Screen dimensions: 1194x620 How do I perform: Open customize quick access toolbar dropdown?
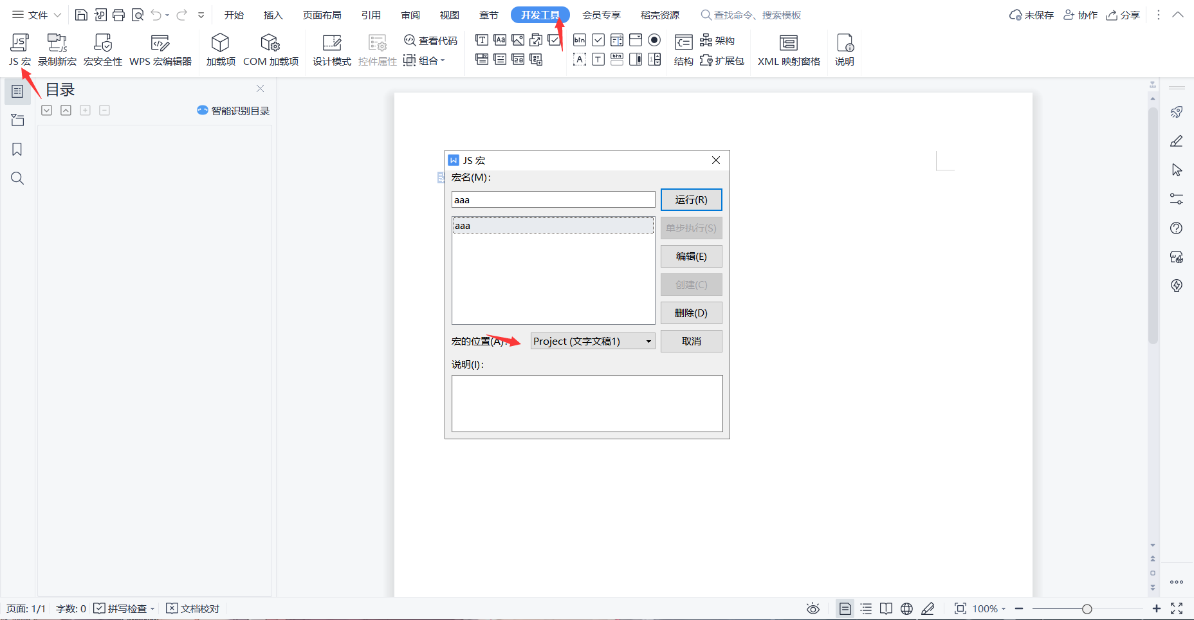tap(201, 15)
